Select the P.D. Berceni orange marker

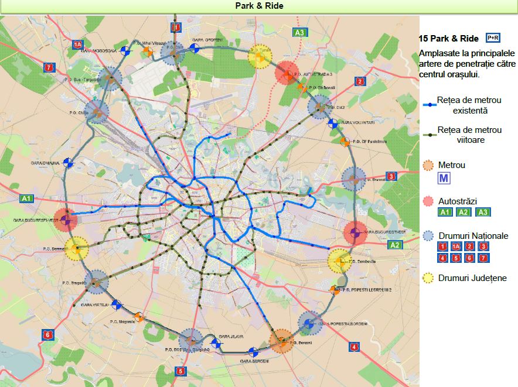click(281, 340)
